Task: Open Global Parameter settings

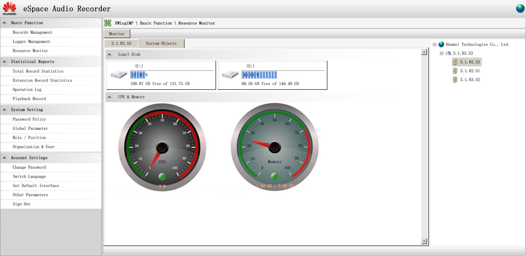Action: 30,128
